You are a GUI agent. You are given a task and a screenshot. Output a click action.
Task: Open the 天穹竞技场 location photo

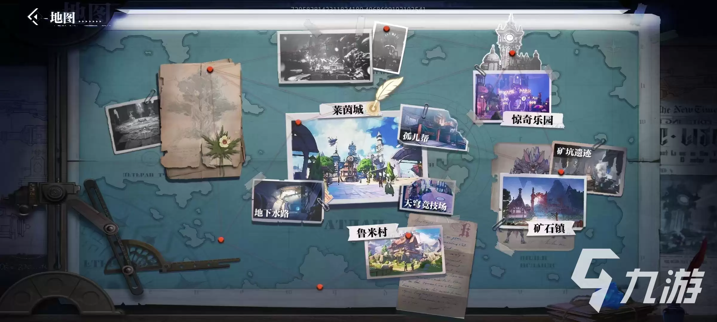(x=427, y=196)
